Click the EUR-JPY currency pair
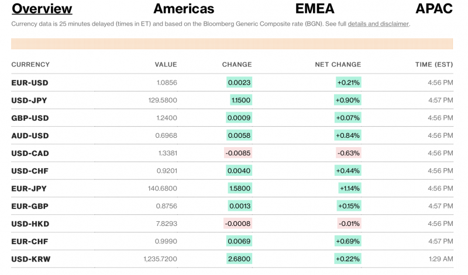 coord(29,189)
